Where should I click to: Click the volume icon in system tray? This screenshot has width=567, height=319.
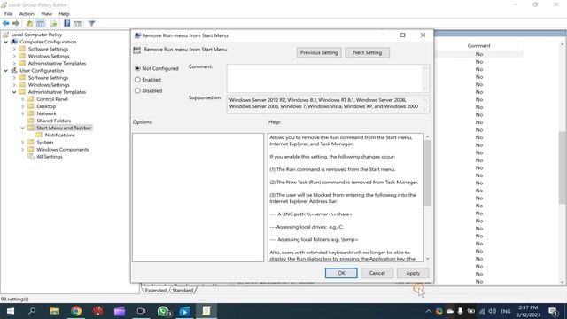pos(493,311)
